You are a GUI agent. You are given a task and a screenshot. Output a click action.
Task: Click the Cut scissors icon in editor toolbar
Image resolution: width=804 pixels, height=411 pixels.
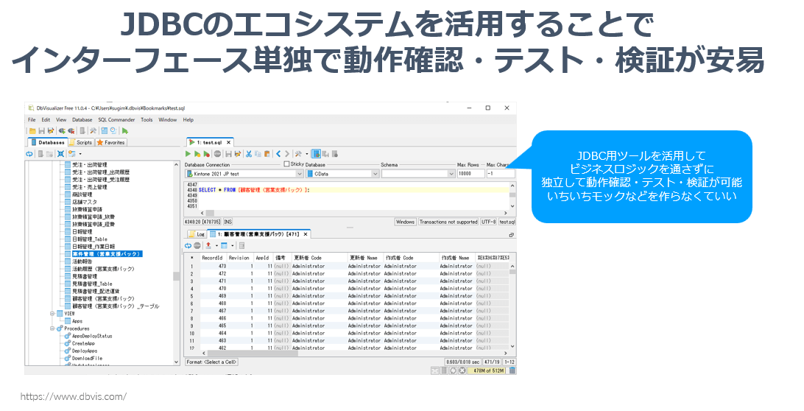pyautogui.click(x=249, y=153)
